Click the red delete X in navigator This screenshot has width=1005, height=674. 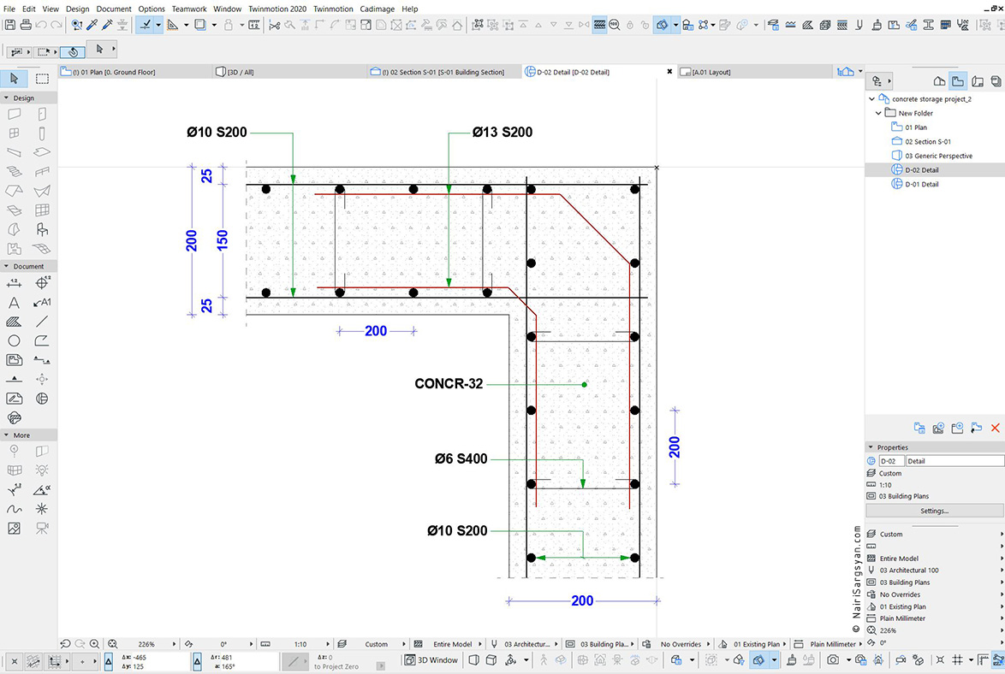point(995,428)
